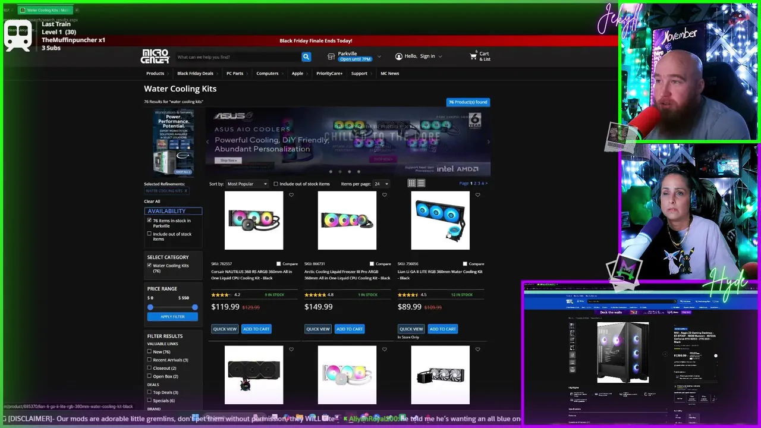Click the search input field
The image size is (761, 428).
coord(238,57)
